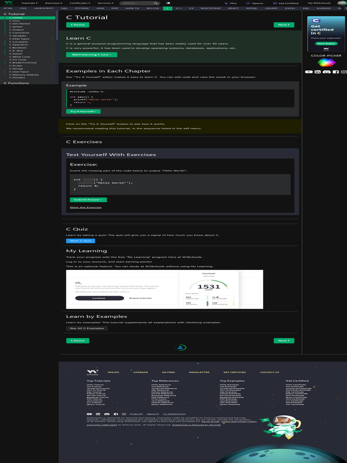347x463 pixels.
Task: Open Discord icon in right sidebar
Action: tap(326, 72)
